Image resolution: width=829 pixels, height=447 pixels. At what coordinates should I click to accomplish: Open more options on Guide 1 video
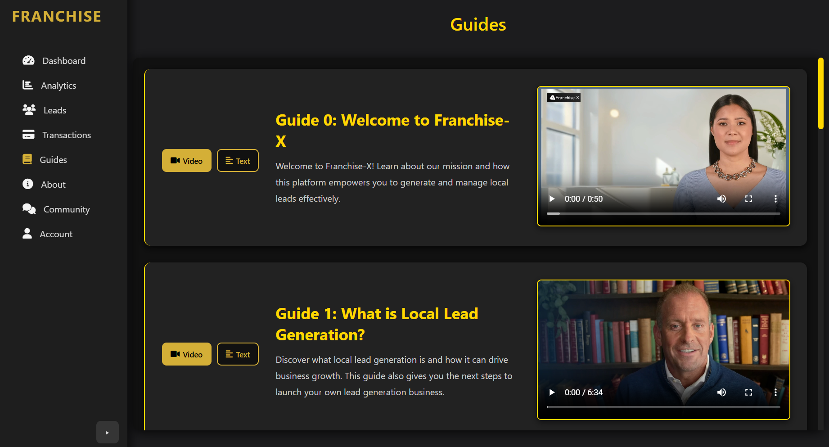pyautogui.click(x=775, y=392)
